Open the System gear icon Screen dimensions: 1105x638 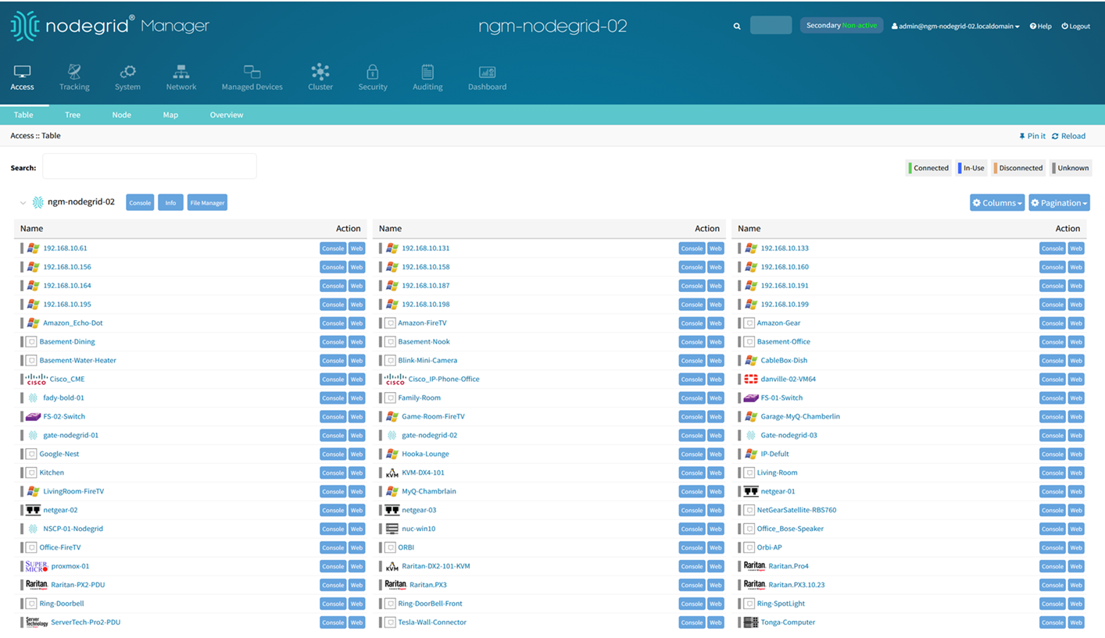pos(127,73)
